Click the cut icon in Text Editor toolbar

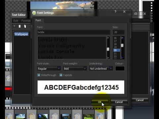(14, 26)
